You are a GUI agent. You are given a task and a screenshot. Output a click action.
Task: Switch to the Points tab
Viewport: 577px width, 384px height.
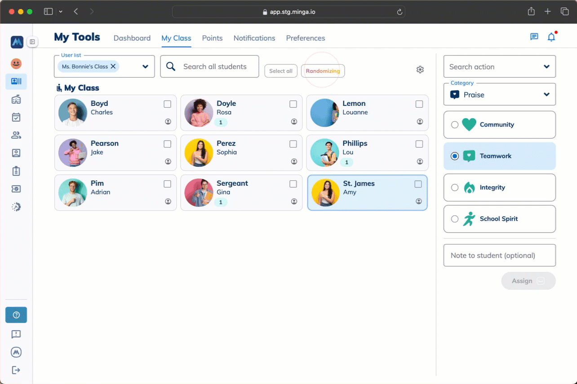point(212,38)
